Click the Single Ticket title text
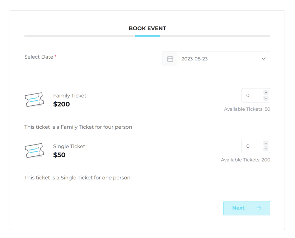The width and height of the screenshot is (295, 238). [69, 146]
